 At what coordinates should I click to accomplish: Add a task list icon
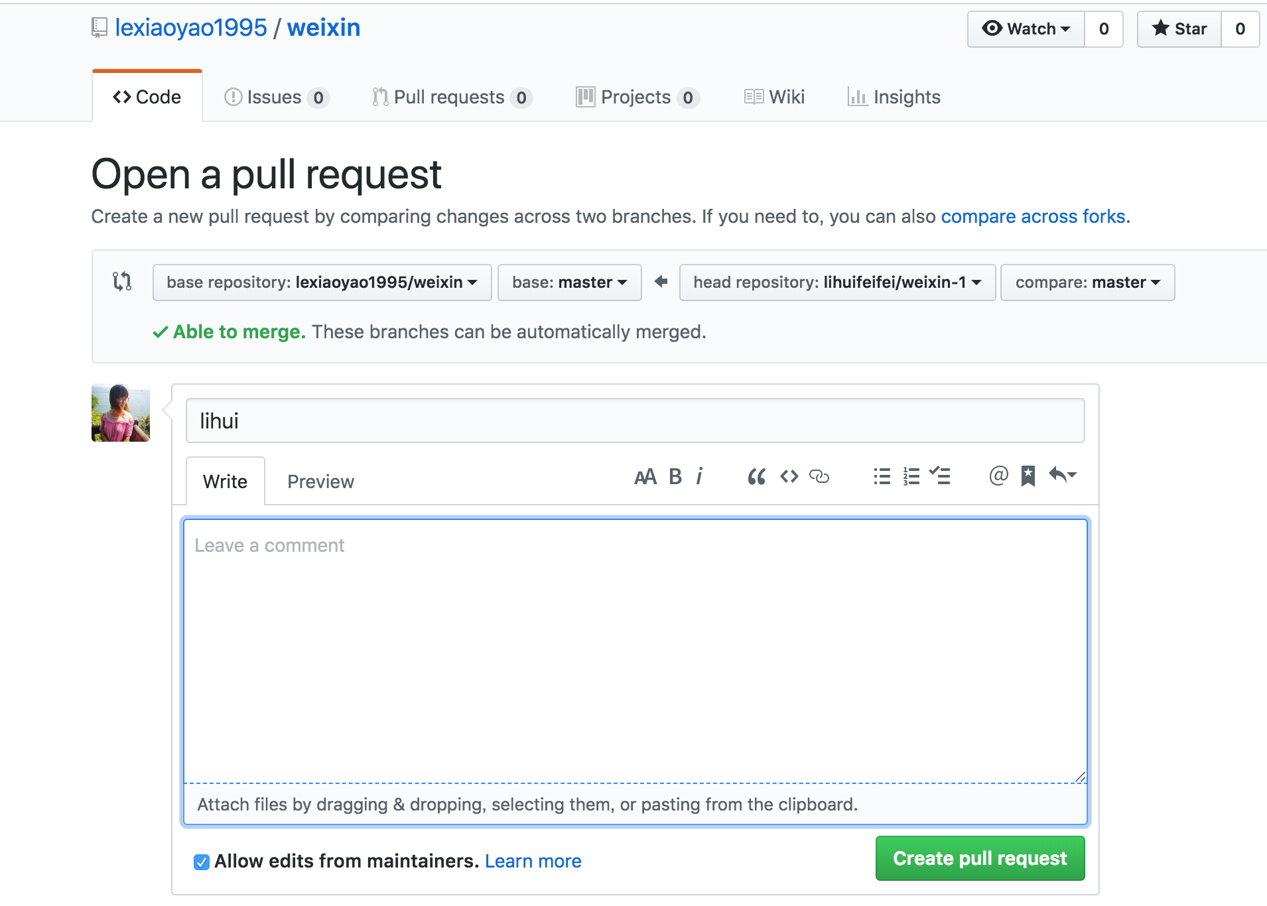940,476
